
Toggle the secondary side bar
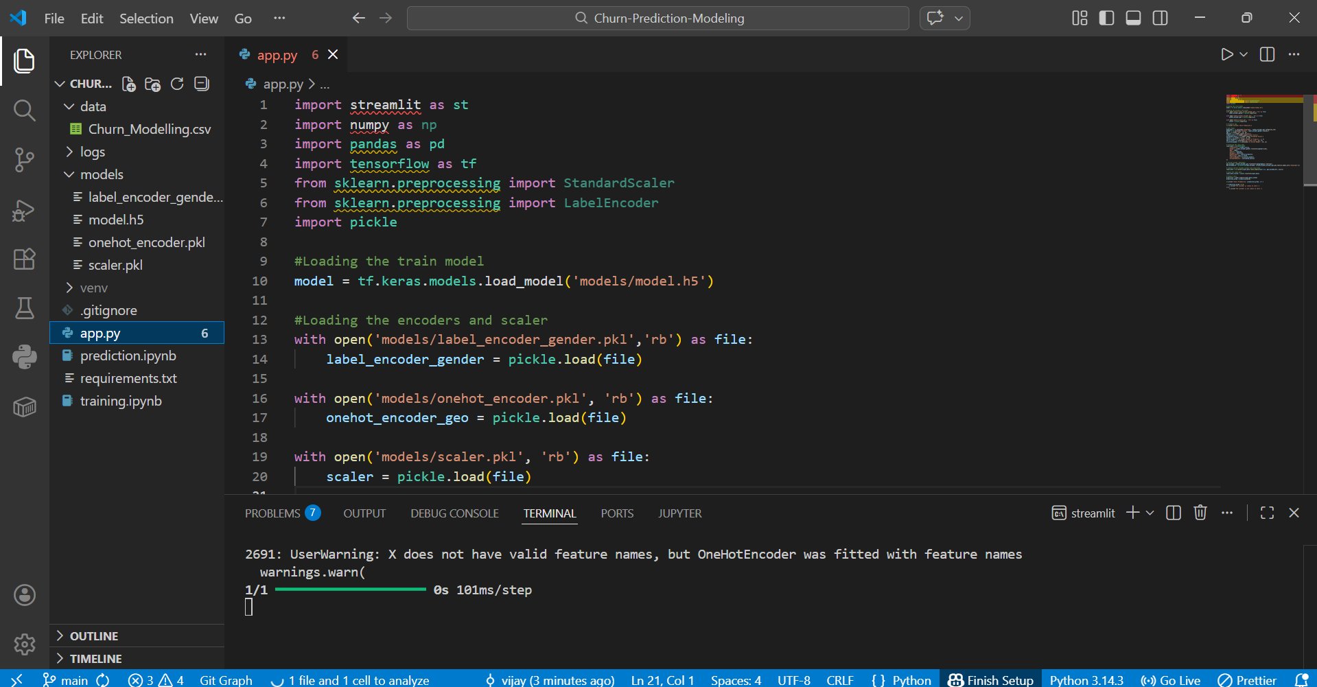click(1160, 18)
